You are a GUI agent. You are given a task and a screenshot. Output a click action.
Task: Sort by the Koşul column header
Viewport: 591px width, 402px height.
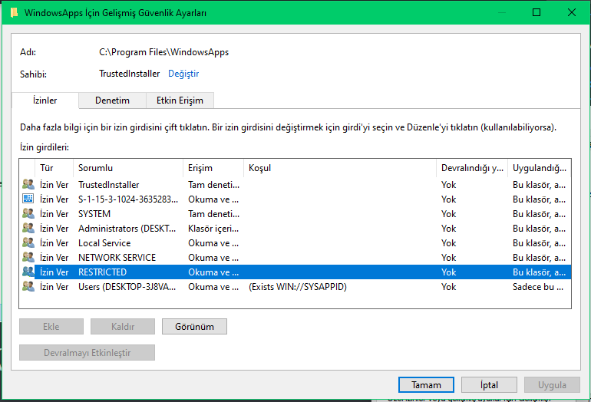click(x=340, y=168)
